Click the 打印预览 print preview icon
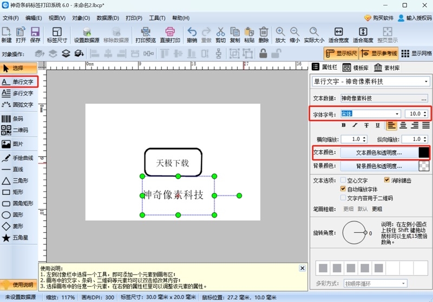 tap(145, 35)
